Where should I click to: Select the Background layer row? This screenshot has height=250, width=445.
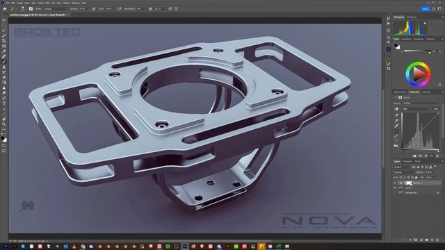click(417, 192)
